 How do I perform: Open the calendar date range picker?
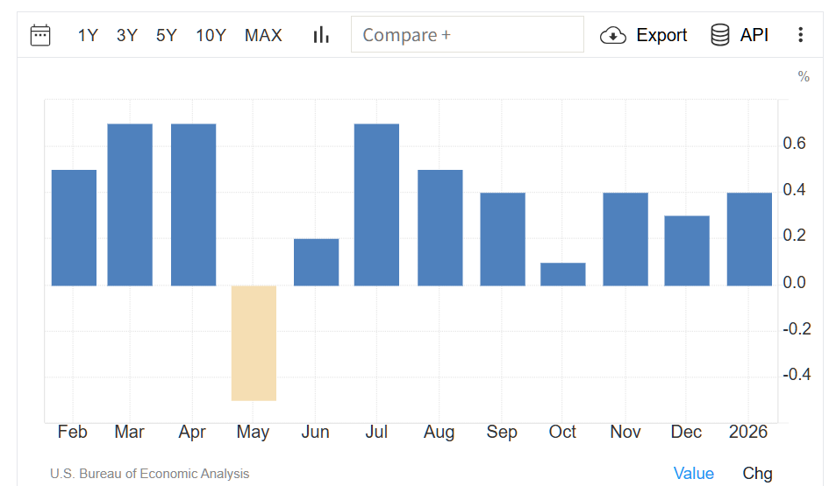click(x=40, y=35)
